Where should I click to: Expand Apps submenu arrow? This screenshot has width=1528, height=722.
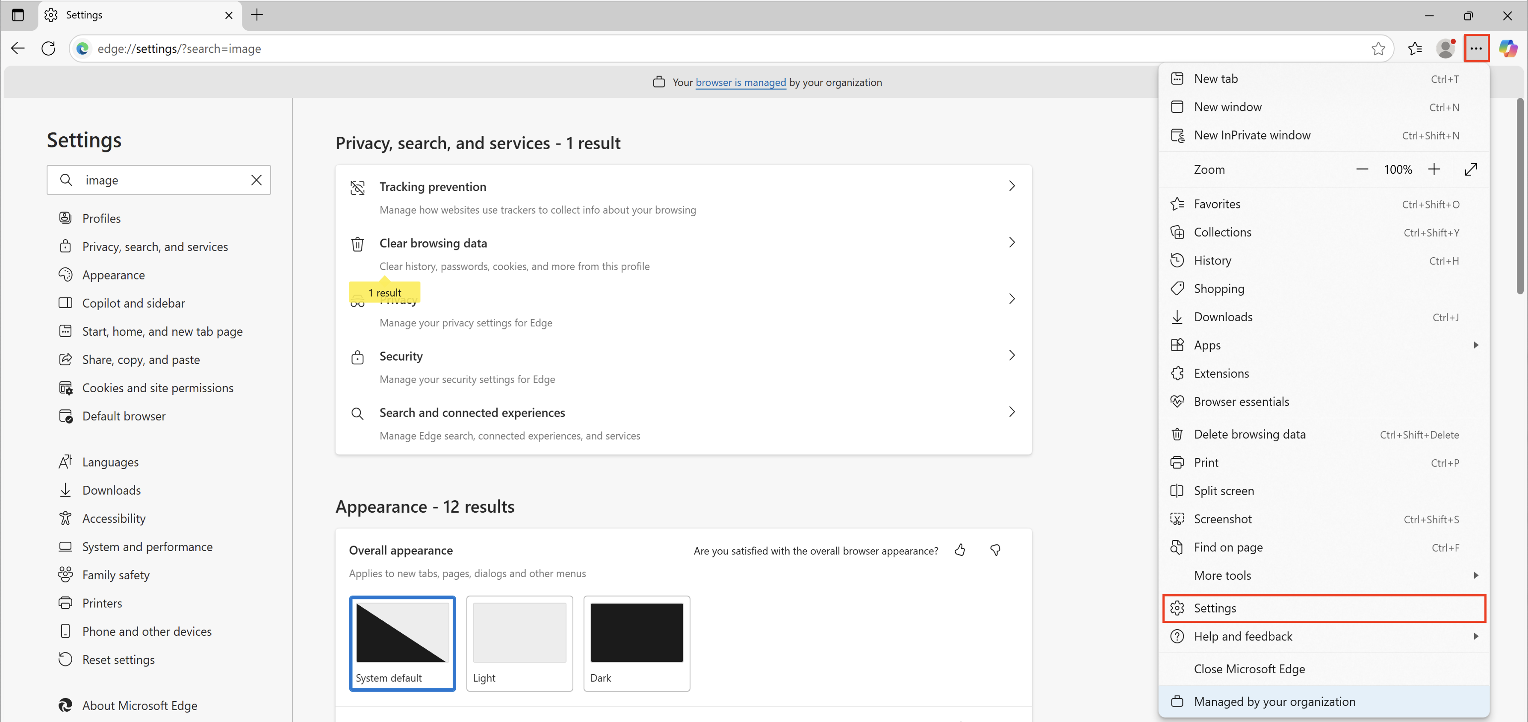click(x=1476, y=345)
